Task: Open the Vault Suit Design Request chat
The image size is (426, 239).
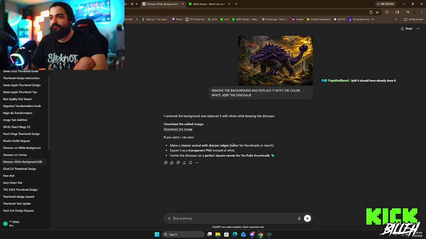Action: tap(18, 211)
